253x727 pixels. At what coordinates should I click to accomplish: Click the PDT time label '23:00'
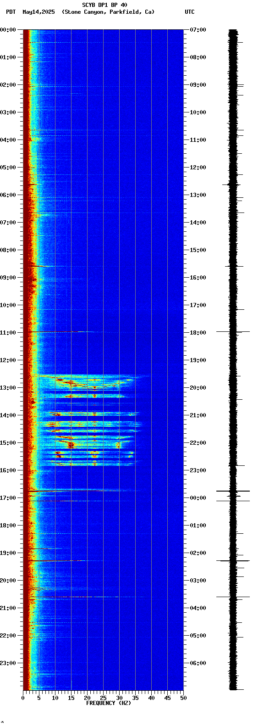coord(8,663)
